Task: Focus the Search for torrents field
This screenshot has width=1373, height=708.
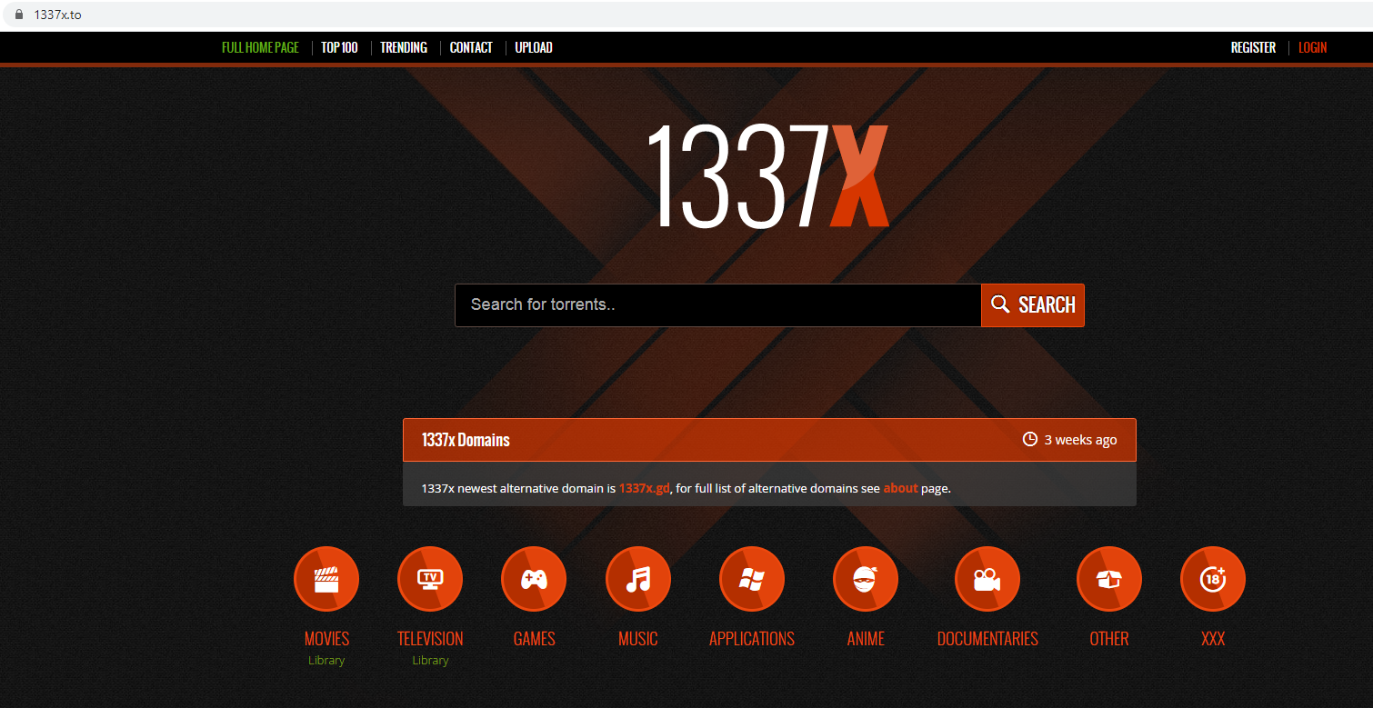Action: click(718, 305)
